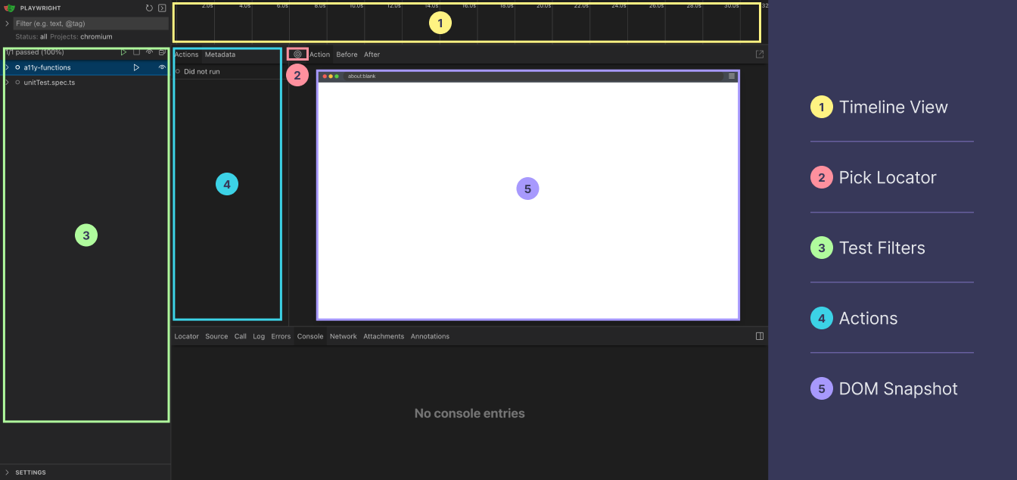Click the No console entries message
Screen dimensions: 1017x480
point(469,413)
